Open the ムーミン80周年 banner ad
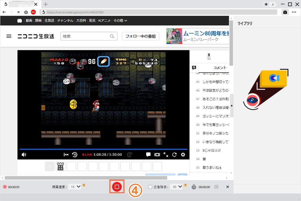This screenshot has height=201, width=301. tap(198, 36)
